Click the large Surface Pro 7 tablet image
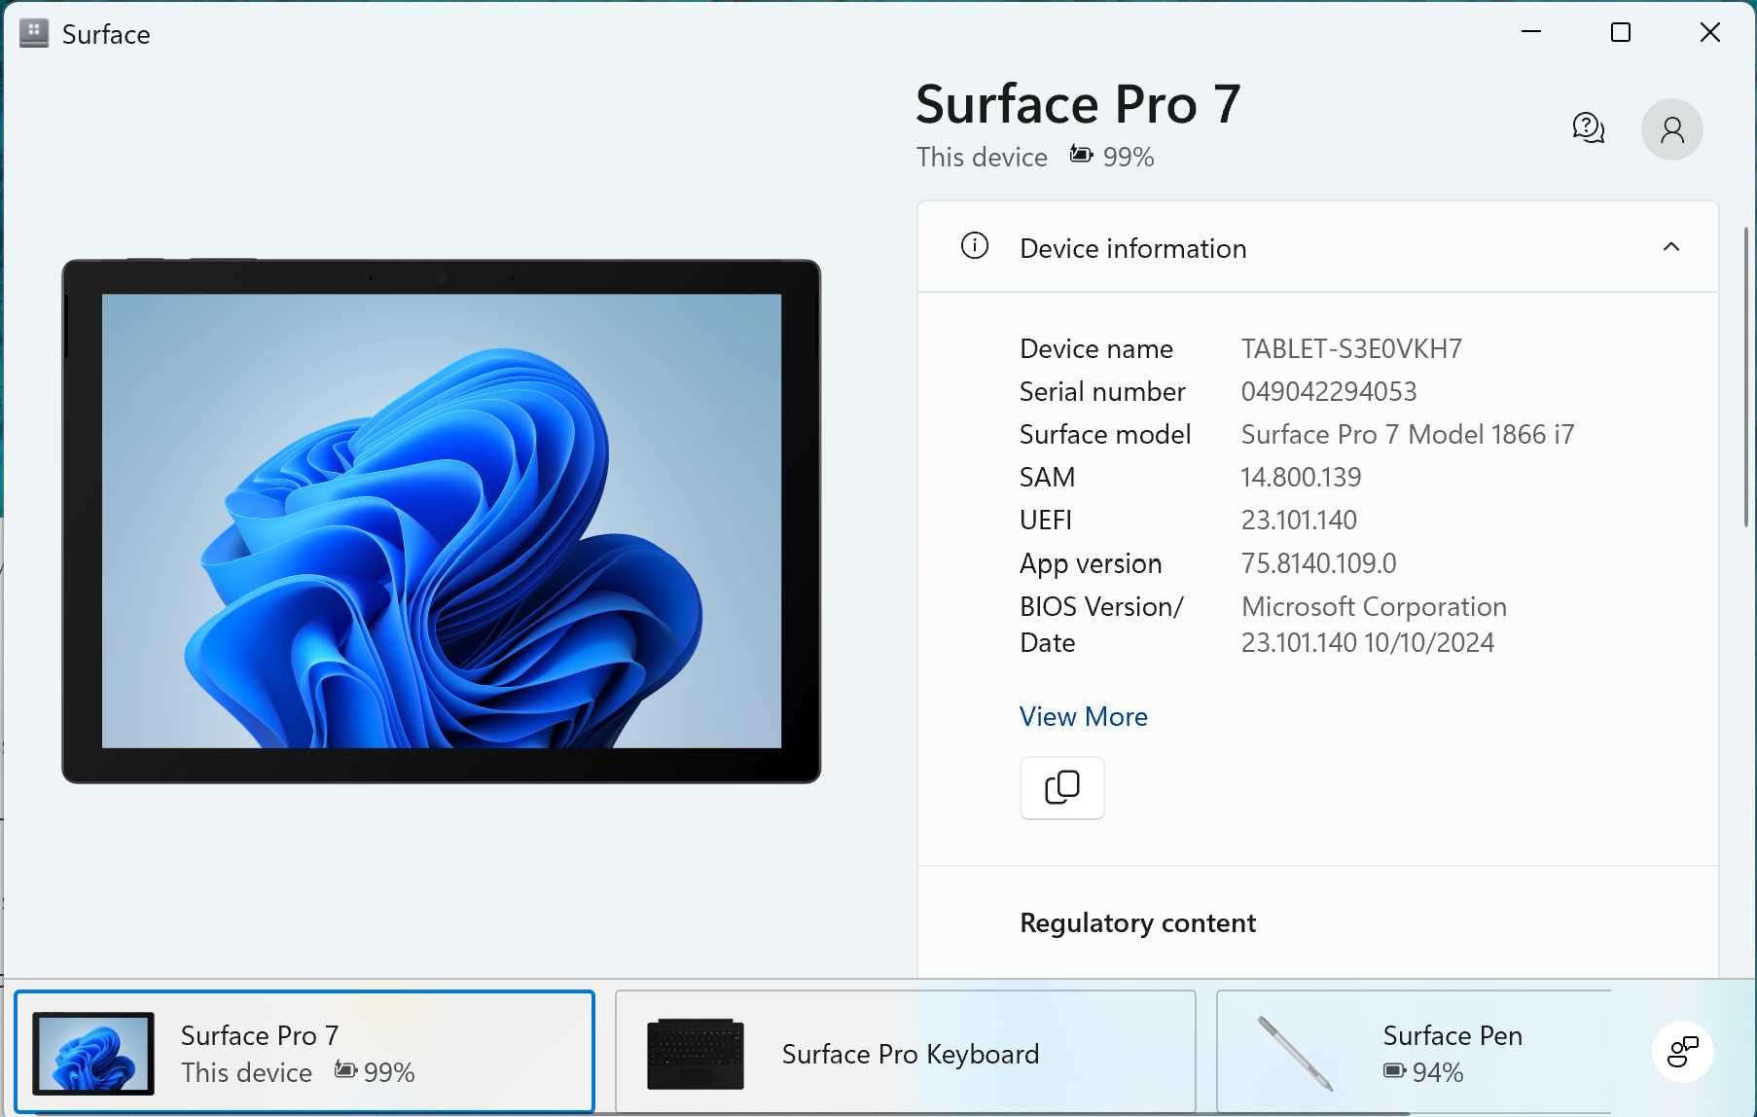The height and width of the screenshot is (1117, 1757). [441, 522]
